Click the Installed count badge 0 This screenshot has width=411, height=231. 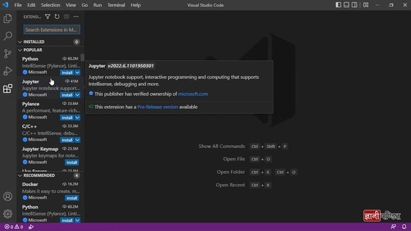(76, 42)
